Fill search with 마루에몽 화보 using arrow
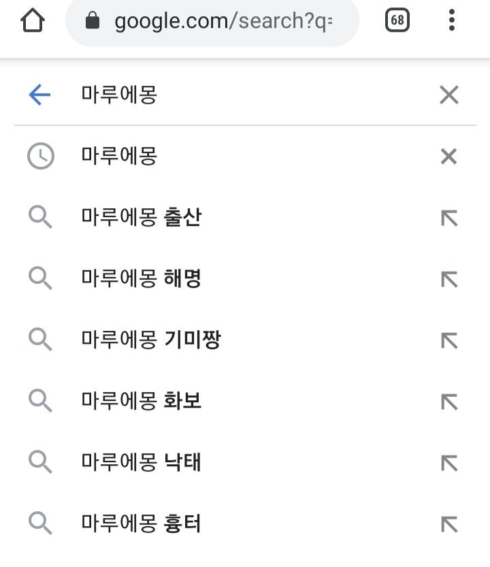Image resolution: width=490 pixels, height=567 pixels. pos(449,402)
